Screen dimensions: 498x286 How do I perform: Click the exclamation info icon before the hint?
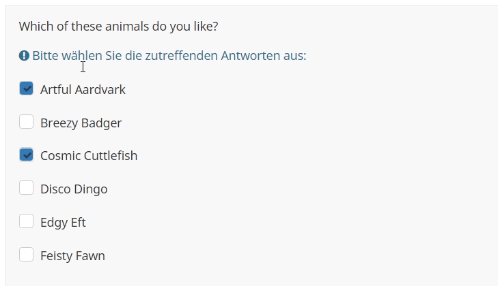(x=24, y=56)
